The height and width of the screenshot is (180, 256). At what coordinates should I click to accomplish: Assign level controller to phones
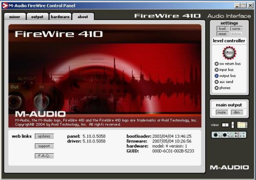[x=217, y=88]
